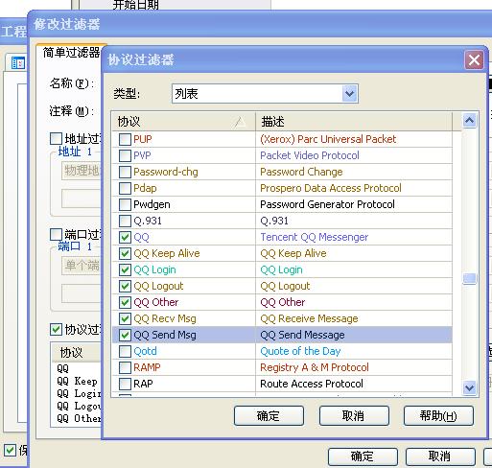492x468 pixels.
Task: Select 'QQ' entry in background protocol list
Action: coord(62,369)
